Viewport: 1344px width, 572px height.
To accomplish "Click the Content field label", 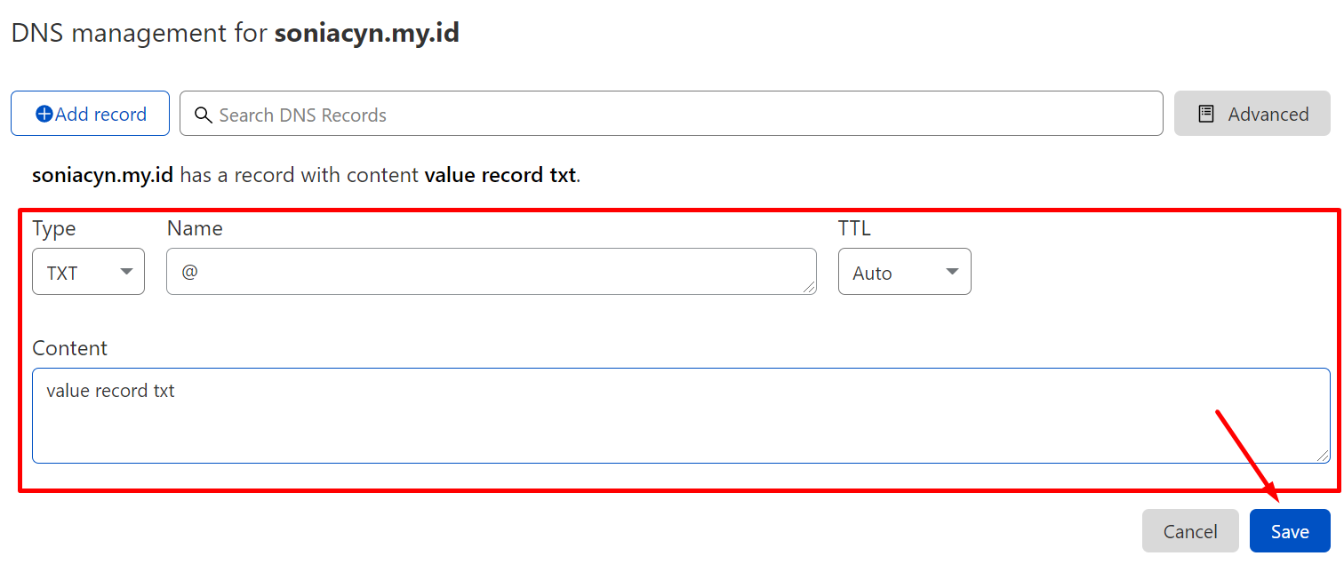I will (x=69, y=348).
